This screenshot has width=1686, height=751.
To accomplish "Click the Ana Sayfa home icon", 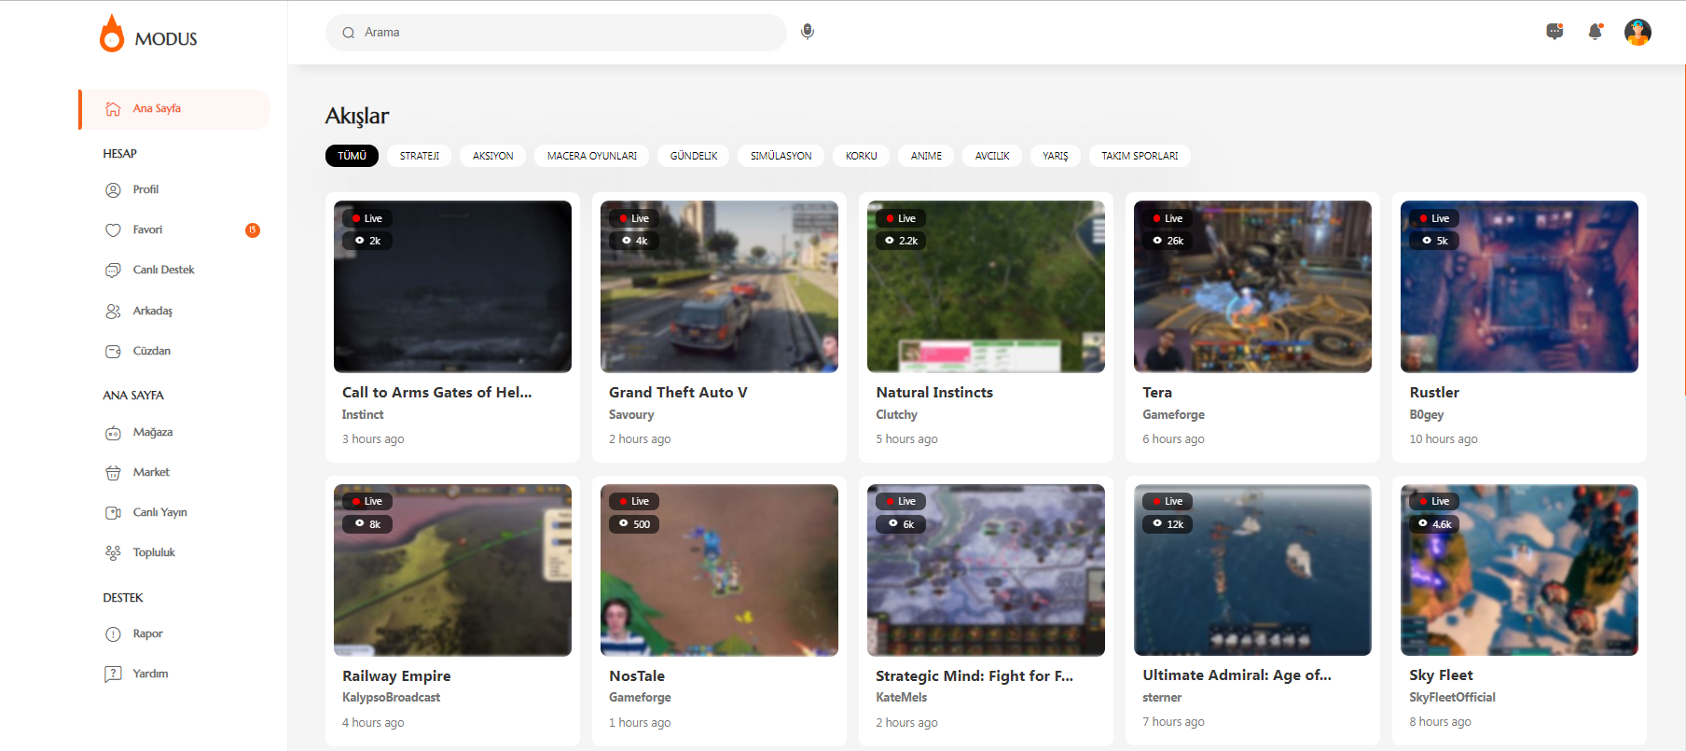I will 113,109.
